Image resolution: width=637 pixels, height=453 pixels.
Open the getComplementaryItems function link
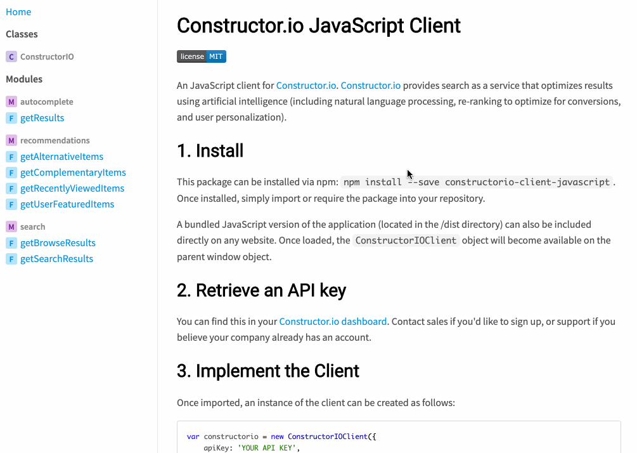[73, 173]
